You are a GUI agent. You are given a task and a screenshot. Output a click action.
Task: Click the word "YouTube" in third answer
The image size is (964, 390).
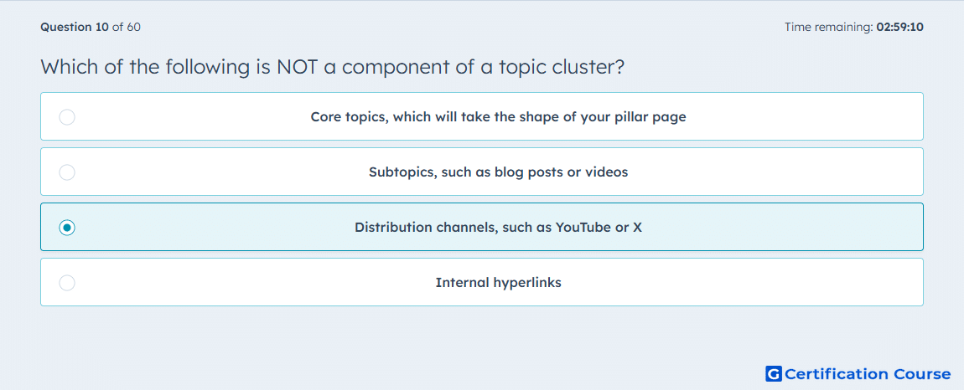point(580,228)
